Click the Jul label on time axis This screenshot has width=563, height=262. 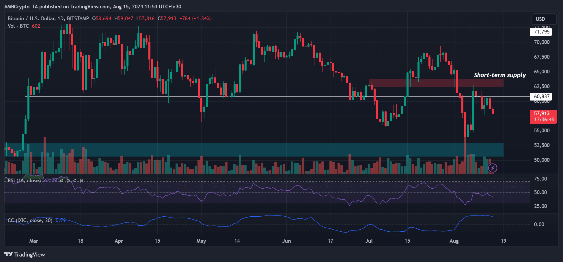click(369, 241)
